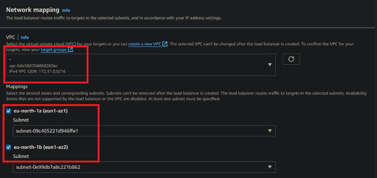Click the refresh VPC list icon
The image size is (377, 178).
291,59
